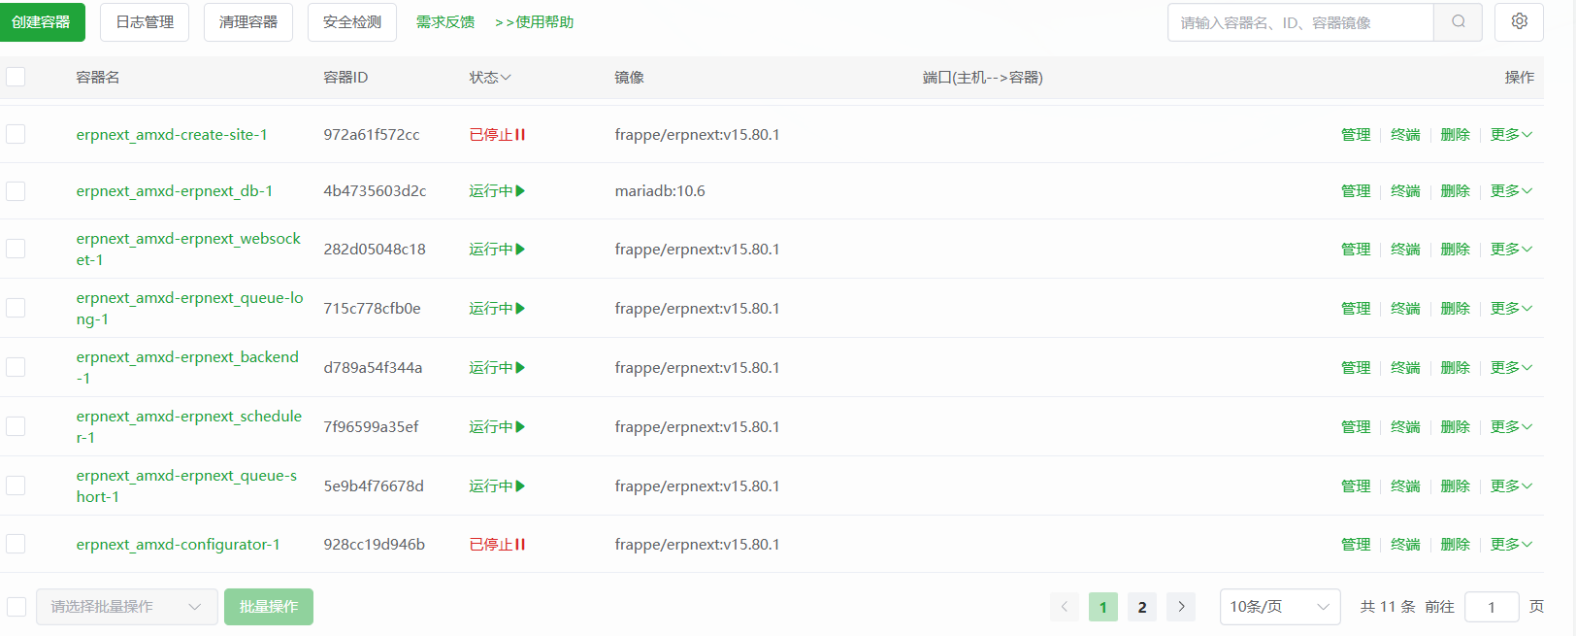This screenshot has height=636, width=1576.
Task: Open the 请选择批量操作 batch dropdown
Action: coord(126,607)
